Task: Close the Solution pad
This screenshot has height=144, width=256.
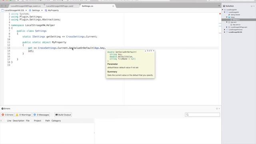Action: coord(254,6)
